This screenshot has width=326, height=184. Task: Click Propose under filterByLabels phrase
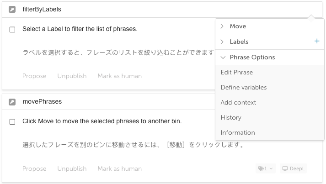pos(34,76)
